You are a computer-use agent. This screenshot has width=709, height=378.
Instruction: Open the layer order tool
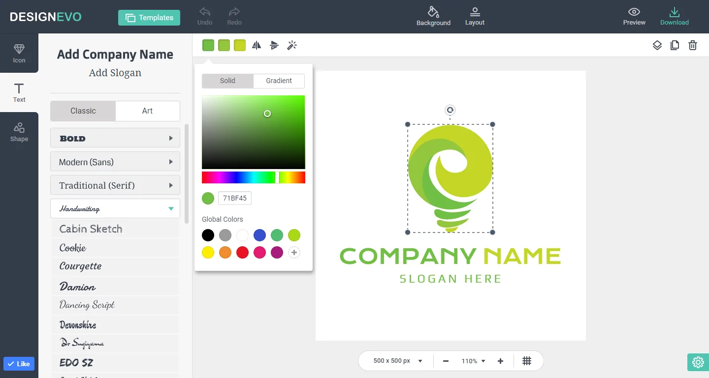657,45
